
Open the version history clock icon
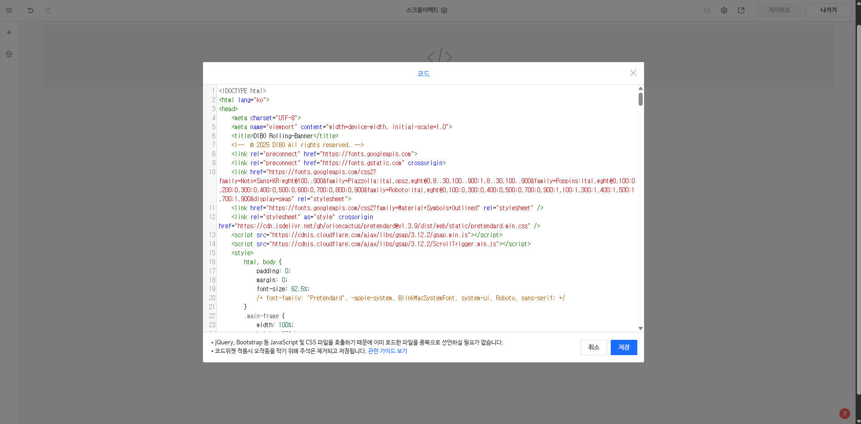[707, 10]
